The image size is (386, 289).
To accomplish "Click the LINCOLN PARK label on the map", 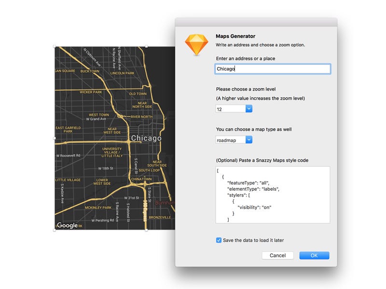I will (x=123, y=73).
